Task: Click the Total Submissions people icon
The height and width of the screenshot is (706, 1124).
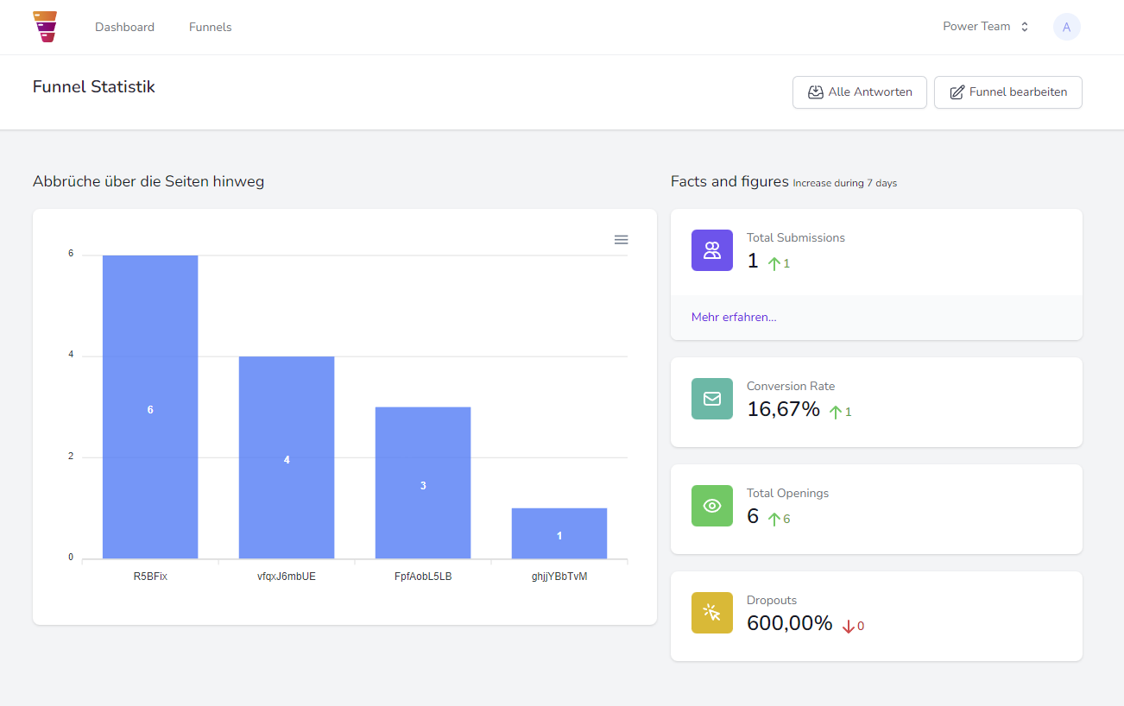Action: 712,250
